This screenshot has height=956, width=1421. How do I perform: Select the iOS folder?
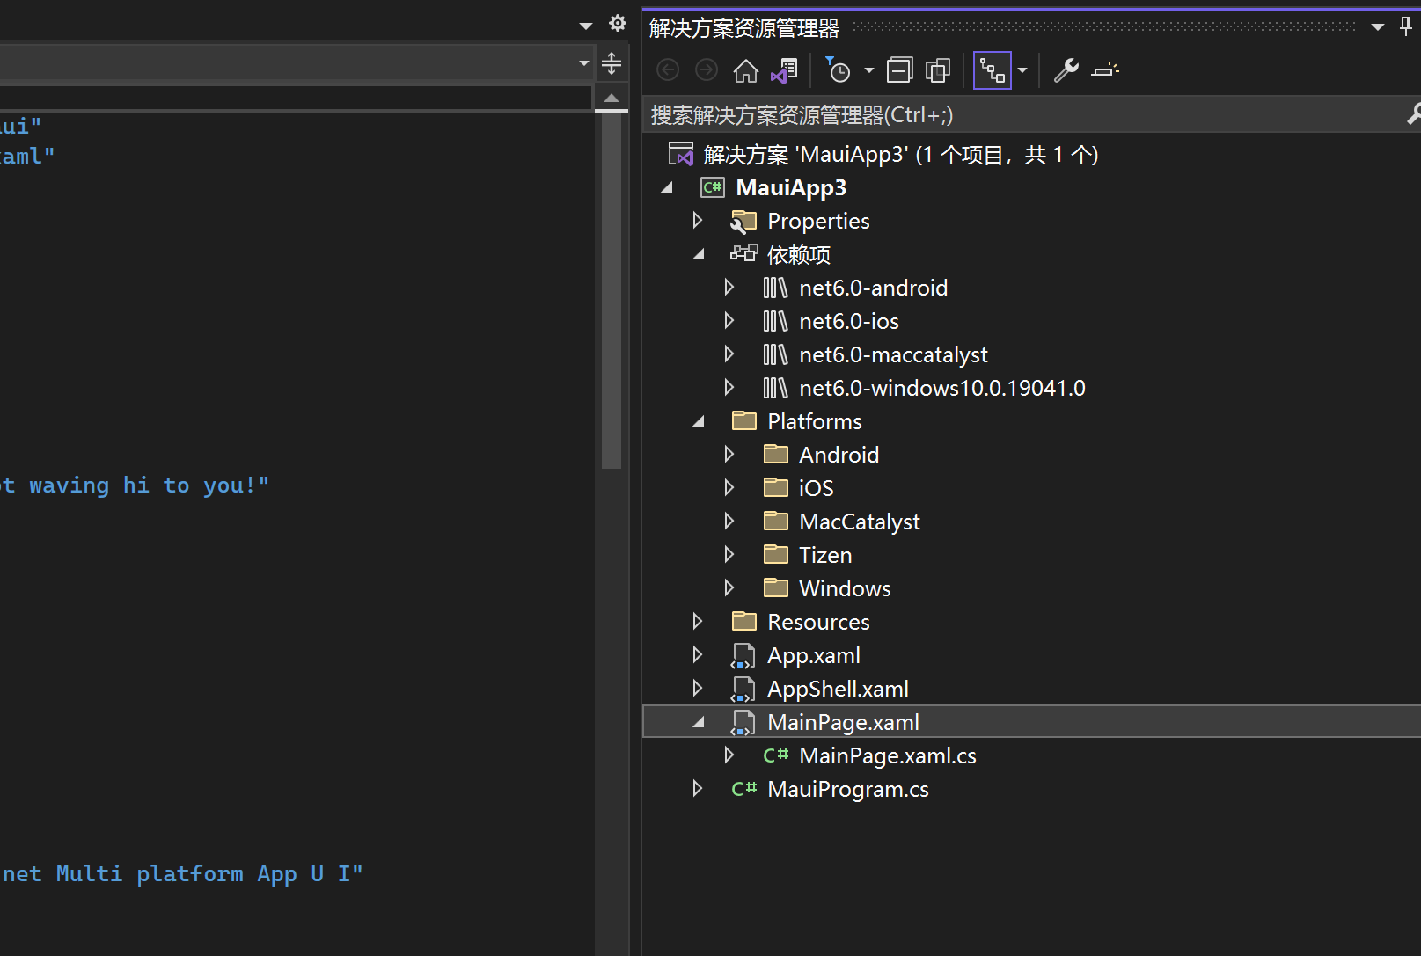pyautogui.click(x=816, y=488)
